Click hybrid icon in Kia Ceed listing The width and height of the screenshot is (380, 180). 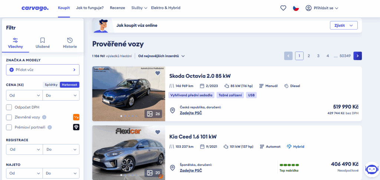289,147
